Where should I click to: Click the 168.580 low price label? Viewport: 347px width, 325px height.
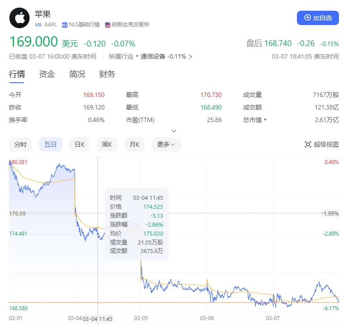click(18, 308)
